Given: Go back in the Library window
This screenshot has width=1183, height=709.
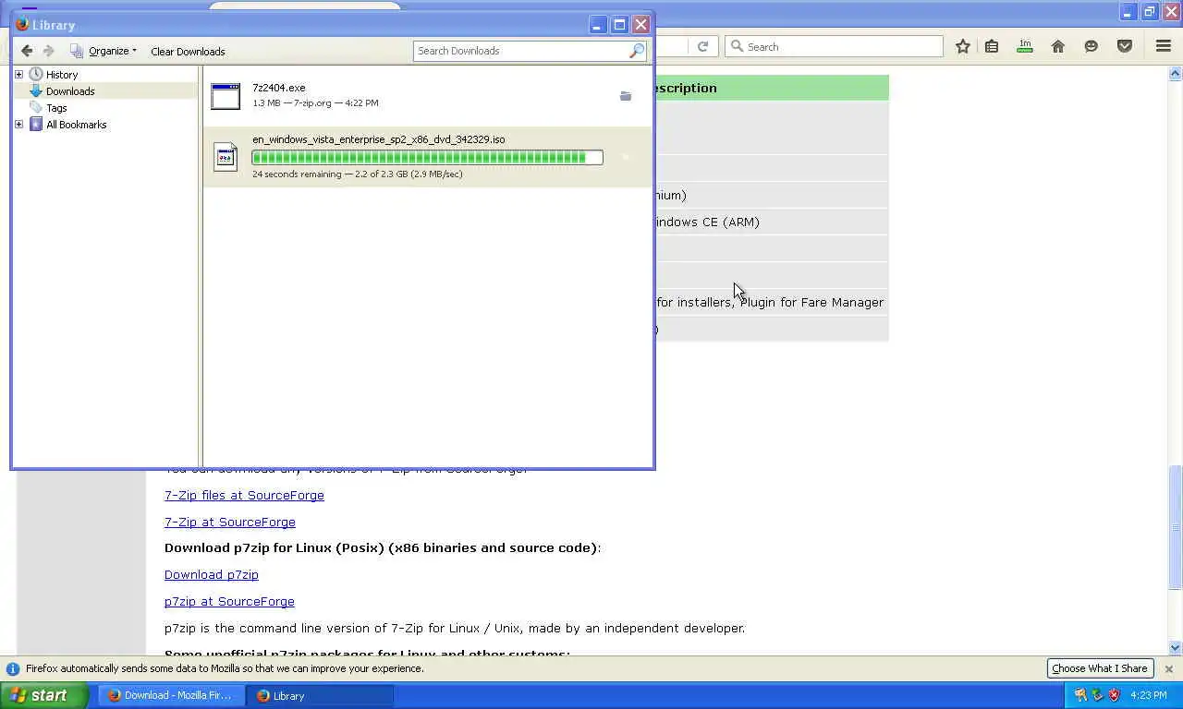Looking at the screenshot, I should [27, 51].
